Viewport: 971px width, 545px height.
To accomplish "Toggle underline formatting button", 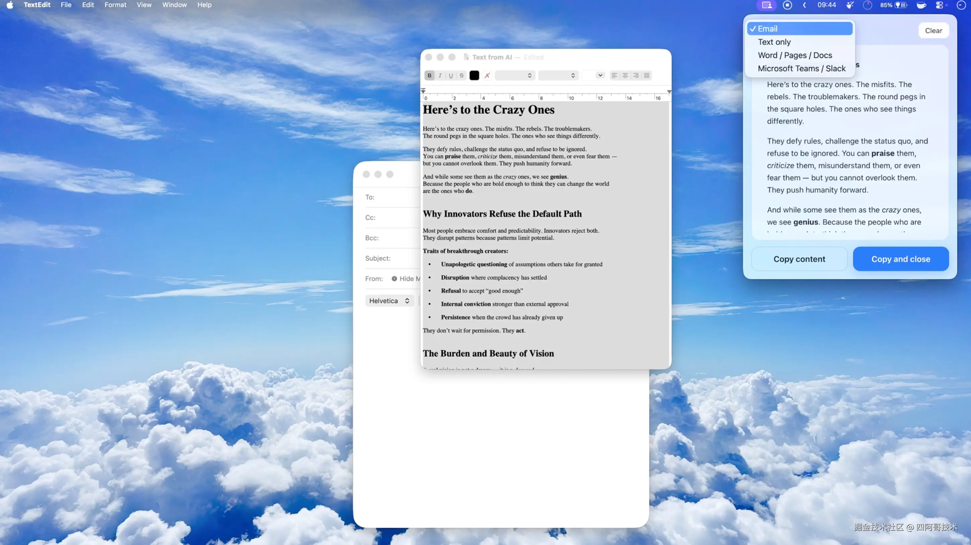I will tap(450, 75).
